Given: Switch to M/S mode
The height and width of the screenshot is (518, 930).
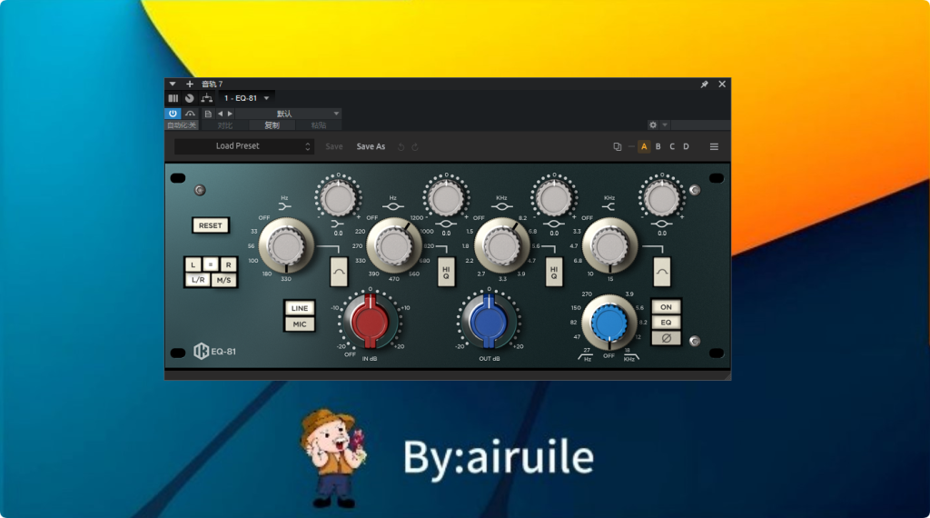Looking at the screenshot, I should click(x=224, y=280).
